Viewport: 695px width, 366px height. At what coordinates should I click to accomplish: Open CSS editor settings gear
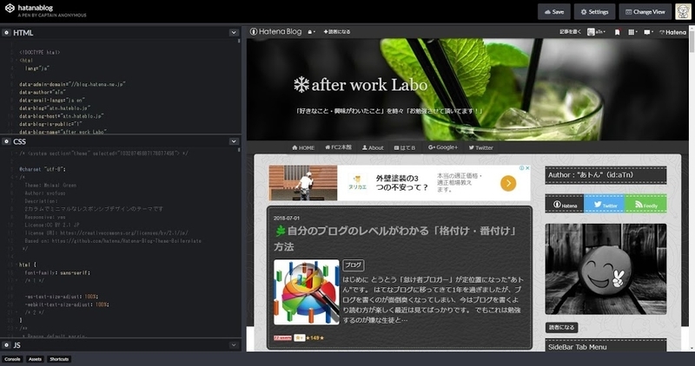click(7, 141)
